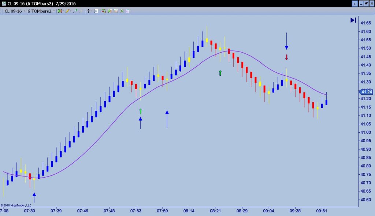
Task: Select the blue down arrow near 09:38
Action: coord(286,41)
